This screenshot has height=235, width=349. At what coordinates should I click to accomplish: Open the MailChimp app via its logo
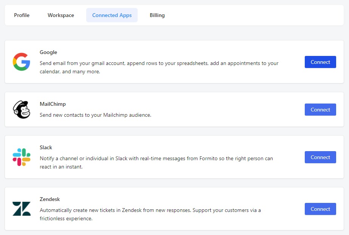tap(22, 110)
